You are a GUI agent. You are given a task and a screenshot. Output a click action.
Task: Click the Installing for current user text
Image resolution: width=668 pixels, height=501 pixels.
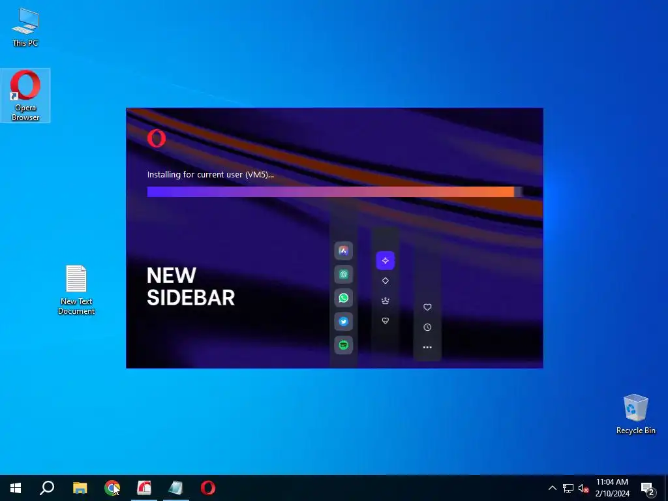coord(211,175)
